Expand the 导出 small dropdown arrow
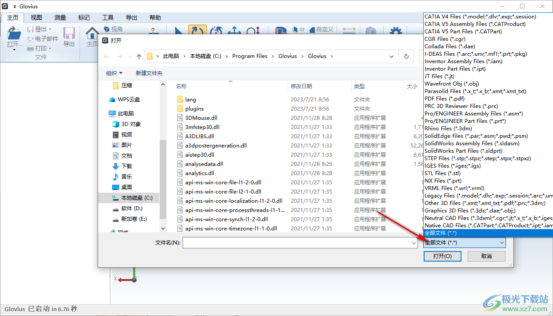Image resolution: width=553 pixels, height=316 pixels. tap(50, 29)
